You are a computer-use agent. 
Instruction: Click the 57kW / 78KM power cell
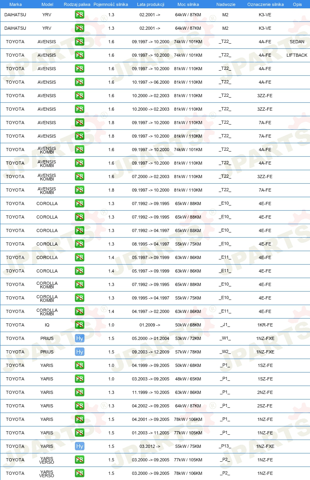click(188, 352)
